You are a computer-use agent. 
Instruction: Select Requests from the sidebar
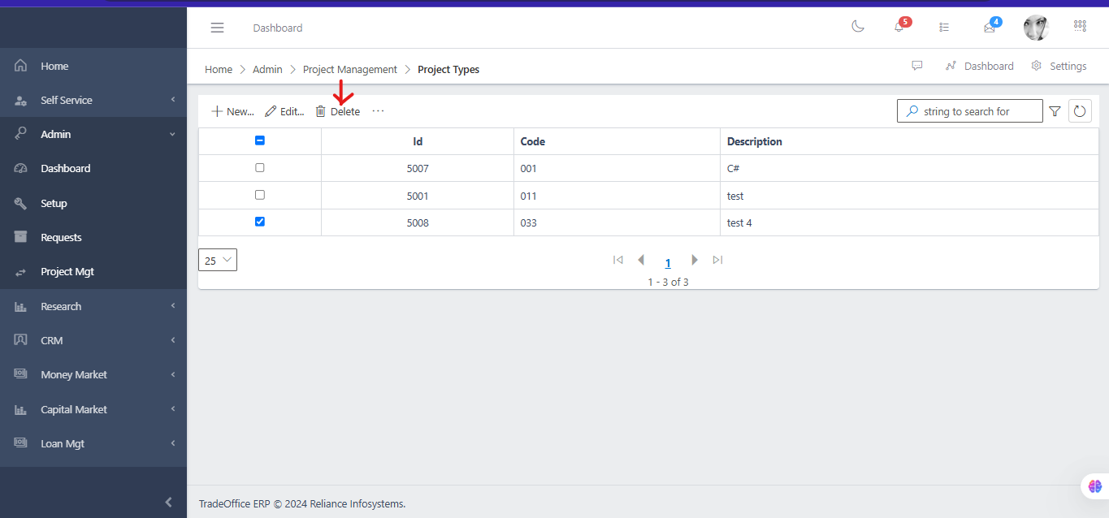tap(61, 237)
